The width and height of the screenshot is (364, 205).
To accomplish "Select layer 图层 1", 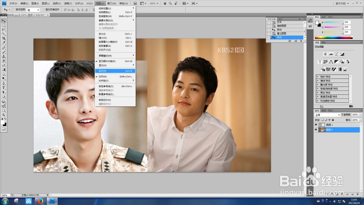I will tap(337, 125).
